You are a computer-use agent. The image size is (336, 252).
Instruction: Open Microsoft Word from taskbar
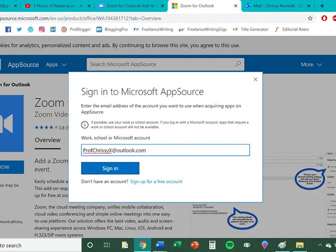pos(160,245)
